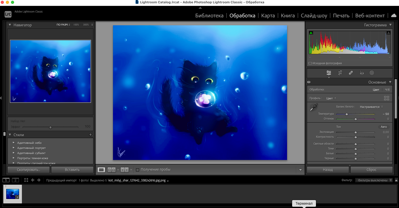Open the Masking tool
The image size is (399, 208).
coord(372,73)
